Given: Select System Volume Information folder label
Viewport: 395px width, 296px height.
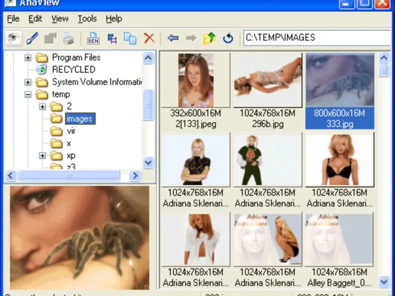Looking at the screenshot, I should point(97,82).
